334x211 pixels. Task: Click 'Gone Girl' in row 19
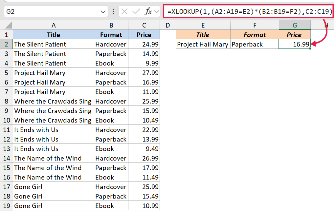pyautogui.click(x=54, y=206)
